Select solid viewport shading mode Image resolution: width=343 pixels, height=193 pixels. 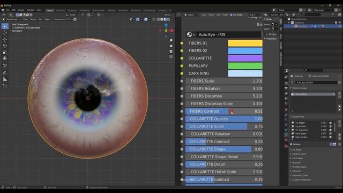(162, 19)
